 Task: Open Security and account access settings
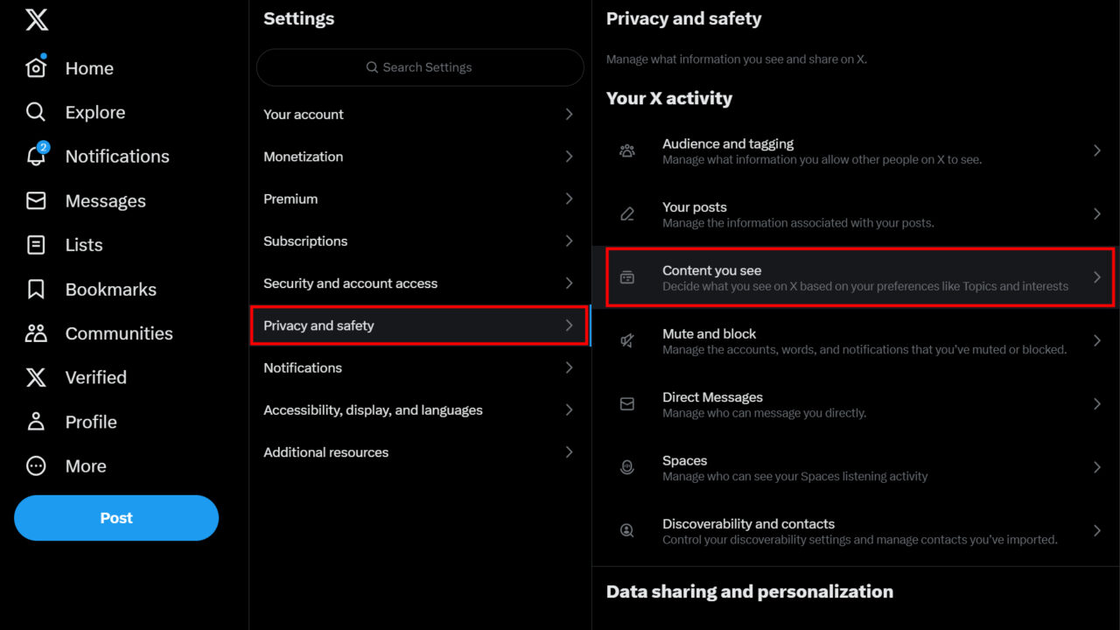[x=350, y=283]
